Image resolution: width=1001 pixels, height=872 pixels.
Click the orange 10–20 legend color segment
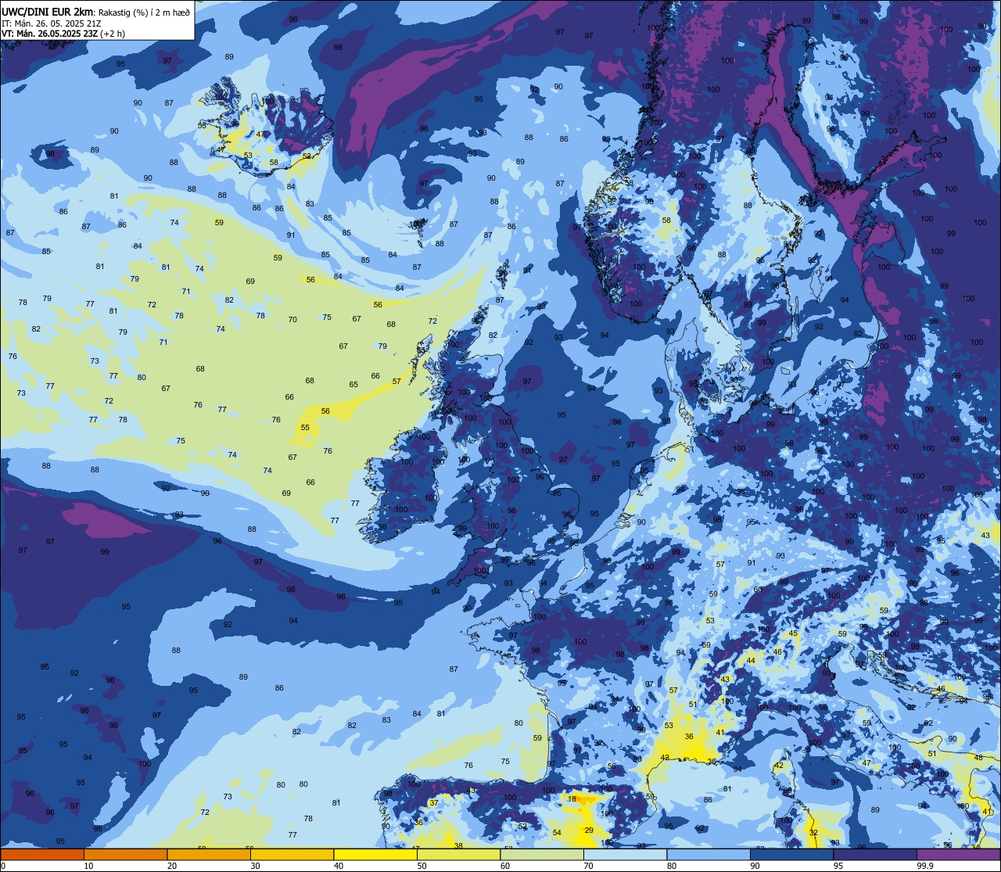125,854
